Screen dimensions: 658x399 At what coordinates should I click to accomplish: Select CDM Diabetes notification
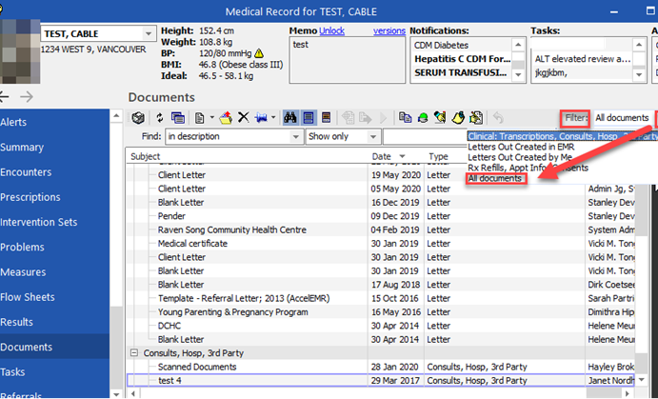tap(462, 45)
